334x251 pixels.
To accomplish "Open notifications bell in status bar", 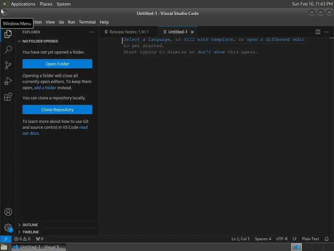I will (x=326, y=239).
